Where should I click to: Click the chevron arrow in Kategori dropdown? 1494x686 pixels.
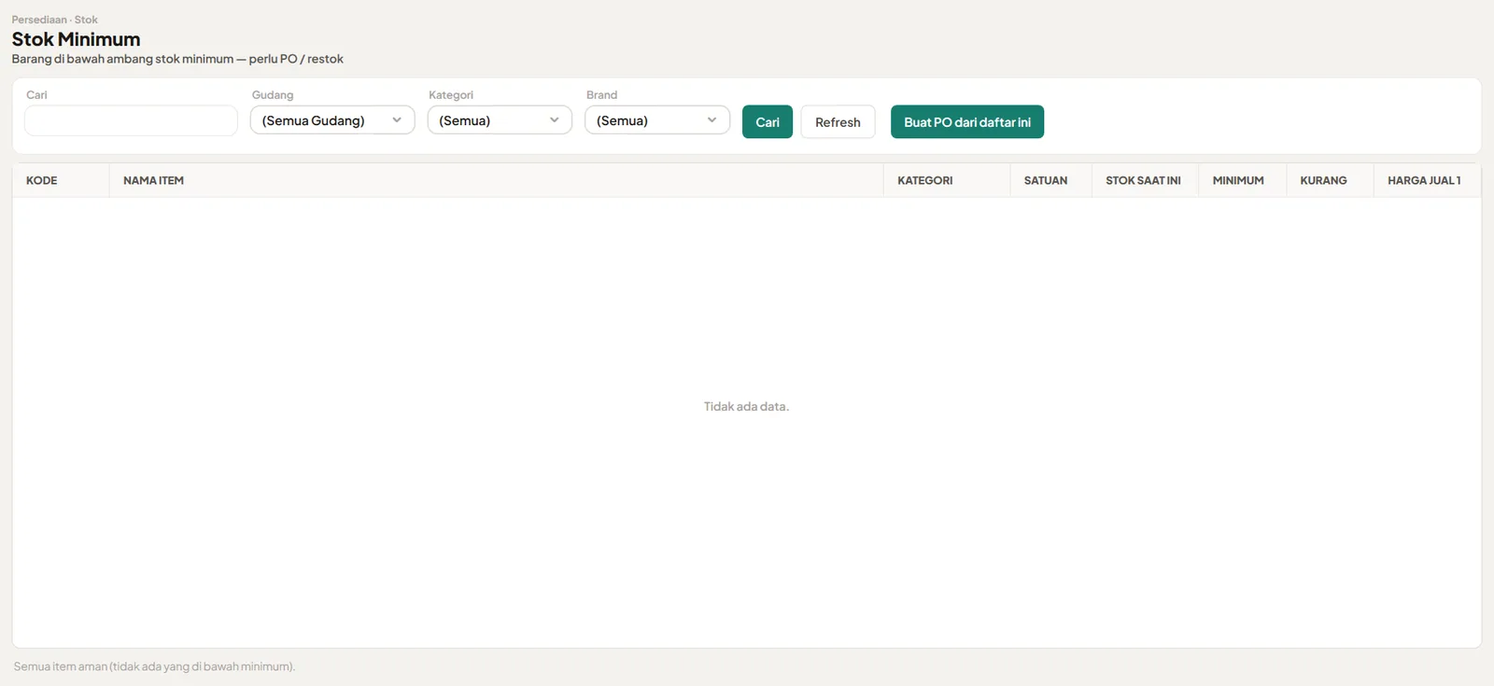click(x=555, y=119)
